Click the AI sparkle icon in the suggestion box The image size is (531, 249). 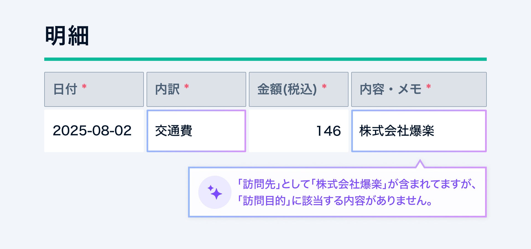(215, 192)
